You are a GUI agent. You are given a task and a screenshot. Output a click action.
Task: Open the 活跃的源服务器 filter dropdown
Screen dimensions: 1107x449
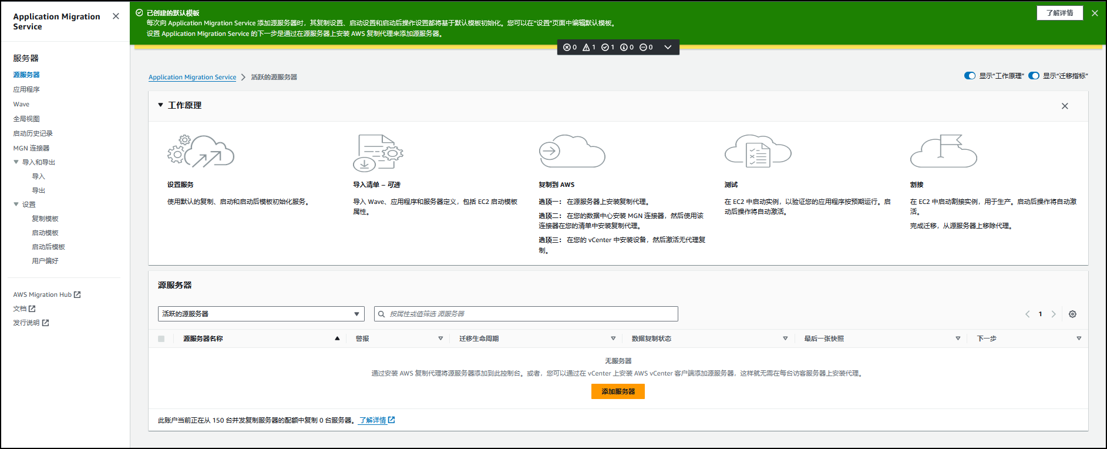261,314
